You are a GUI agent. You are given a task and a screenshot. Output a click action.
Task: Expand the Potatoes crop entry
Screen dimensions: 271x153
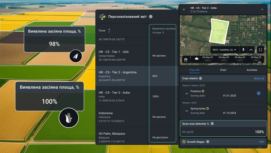coord(187,94)
